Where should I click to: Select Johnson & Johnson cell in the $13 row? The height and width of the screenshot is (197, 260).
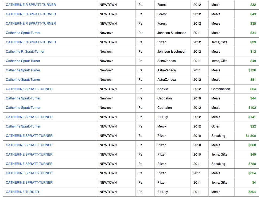pos(173,52)
